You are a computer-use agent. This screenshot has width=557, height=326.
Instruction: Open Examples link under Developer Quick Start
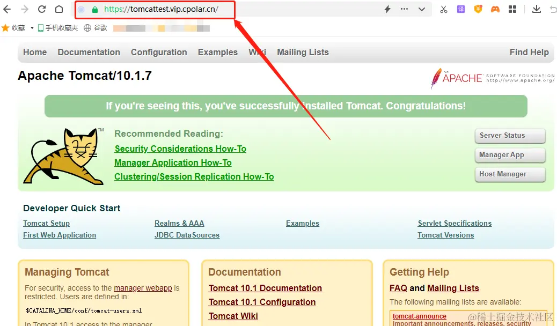(303, 224)
